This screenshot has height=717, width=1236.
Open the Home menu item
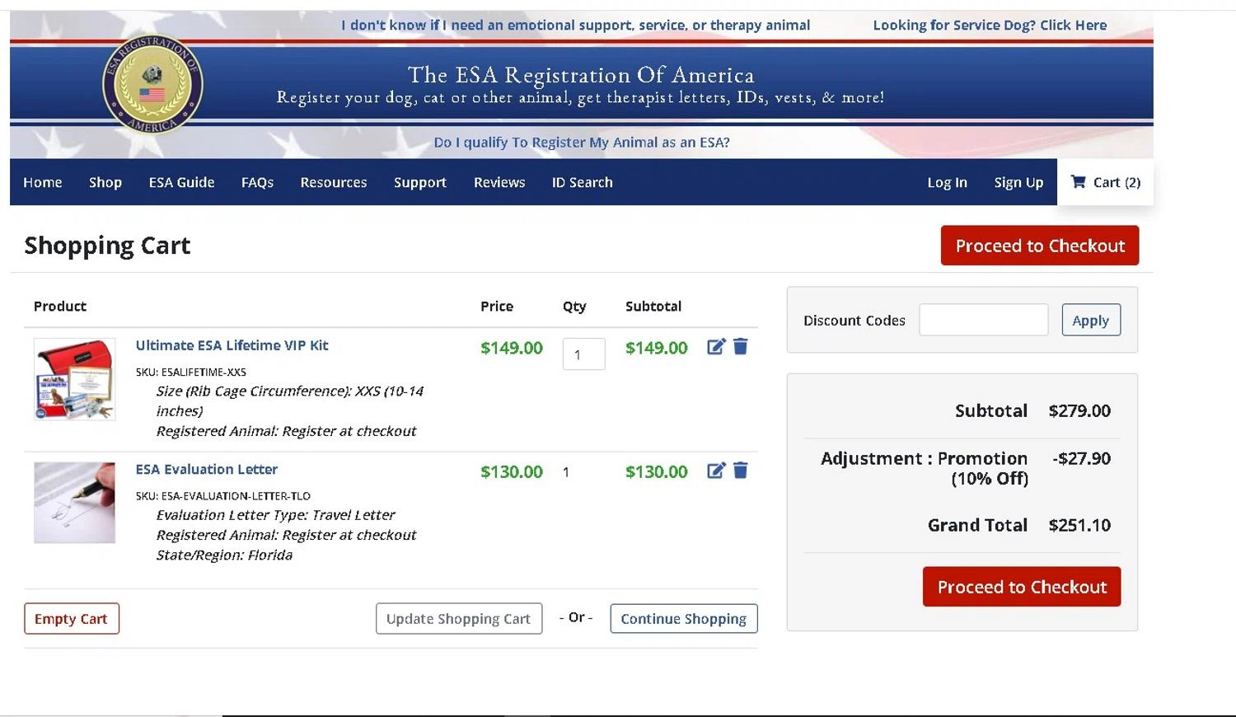click(x=43, y=182)
